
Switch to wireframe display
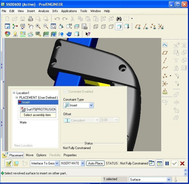pyautogui.click(x=96, y=26)
